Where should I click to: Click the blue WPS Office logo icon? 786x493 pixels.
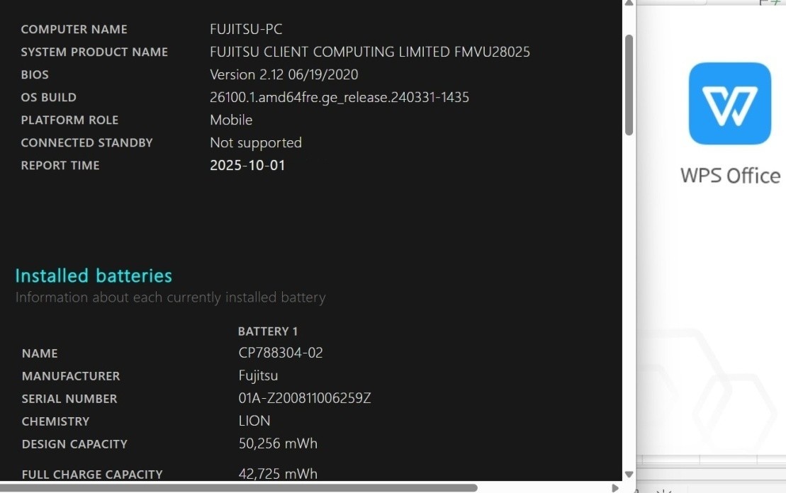click(x=730, y=103)
